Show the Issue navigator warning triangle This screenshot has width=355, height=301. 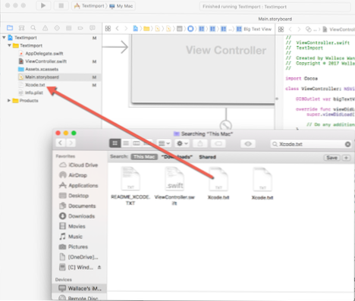click(x=45, y=28)
